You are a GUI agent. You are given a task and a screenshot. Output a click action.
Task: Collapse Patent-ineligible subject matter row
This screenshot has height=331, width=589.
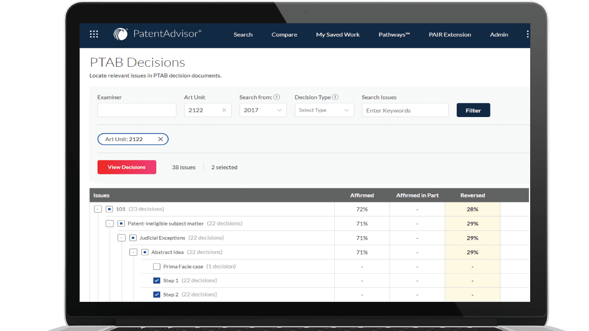pos(110,224)
